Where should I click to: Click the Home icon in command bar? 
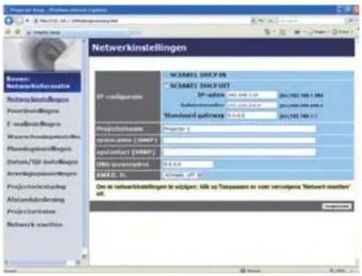(268, 32)
